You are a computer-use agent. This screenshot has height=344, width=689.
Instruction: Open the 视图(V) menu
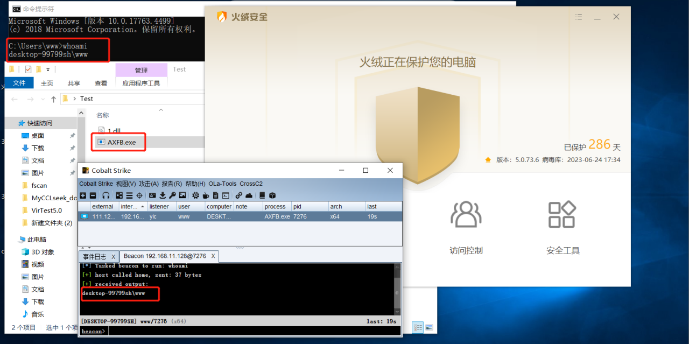pyautogui.click(x=126, y=184)
